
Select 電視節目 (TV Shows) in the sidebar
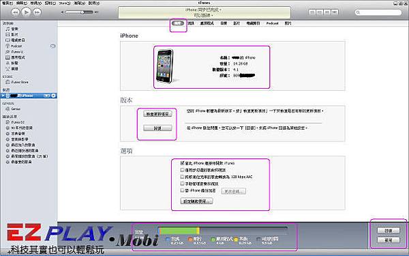click(x=18, y=40)
